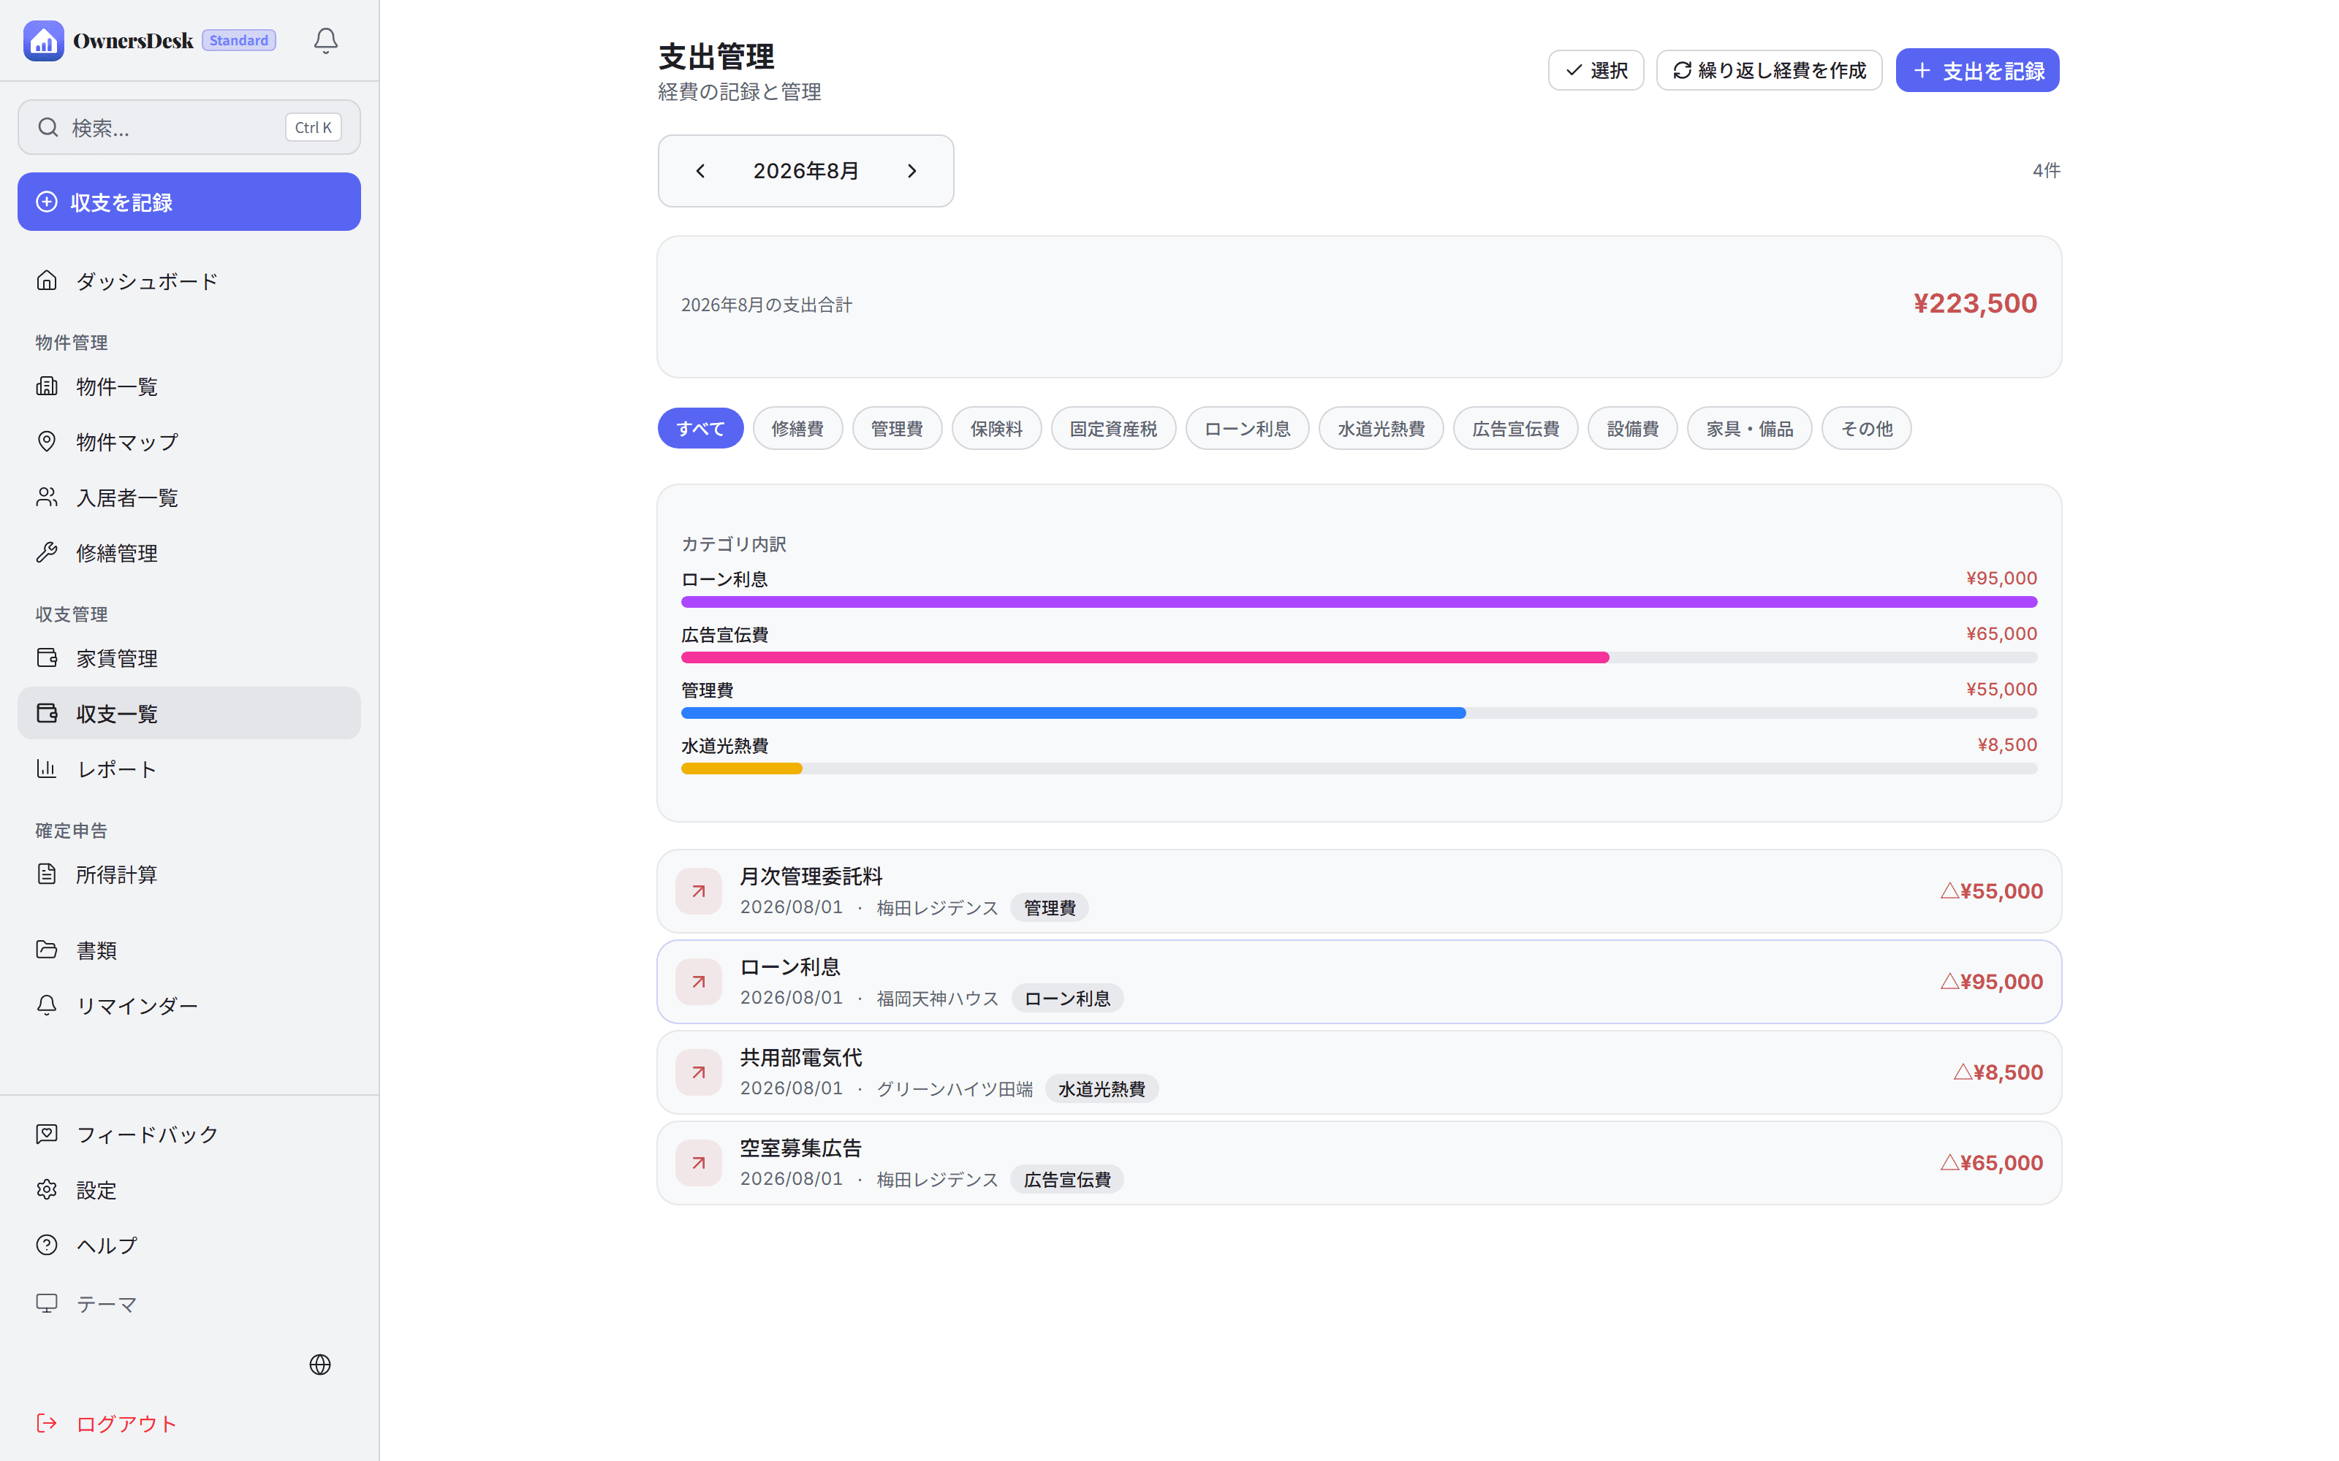Filter by 家具・備品 chip
This screenshot has width=2339, height=1461.
tap(1749, 428)
